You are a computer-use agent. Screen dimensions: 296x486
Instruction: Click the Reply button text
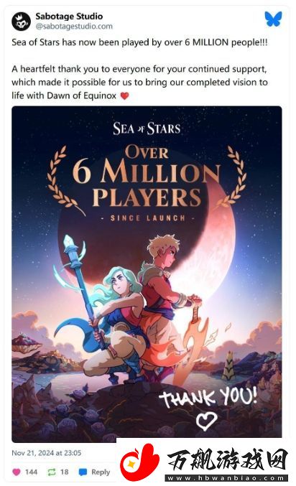(101, 472)
